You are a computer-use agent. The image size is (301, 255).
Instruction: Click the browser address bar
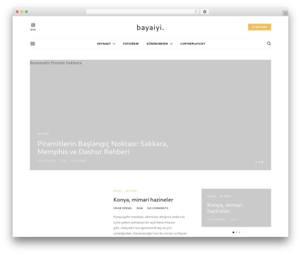tap(143, 12)
